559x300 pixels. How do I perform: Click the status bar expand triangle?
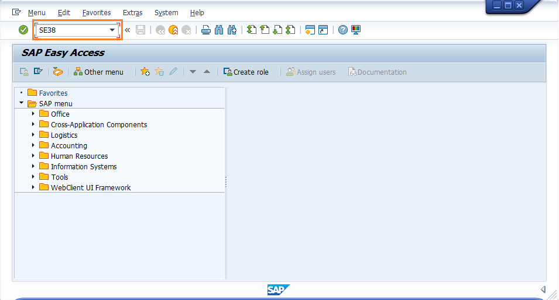point(543,289)
